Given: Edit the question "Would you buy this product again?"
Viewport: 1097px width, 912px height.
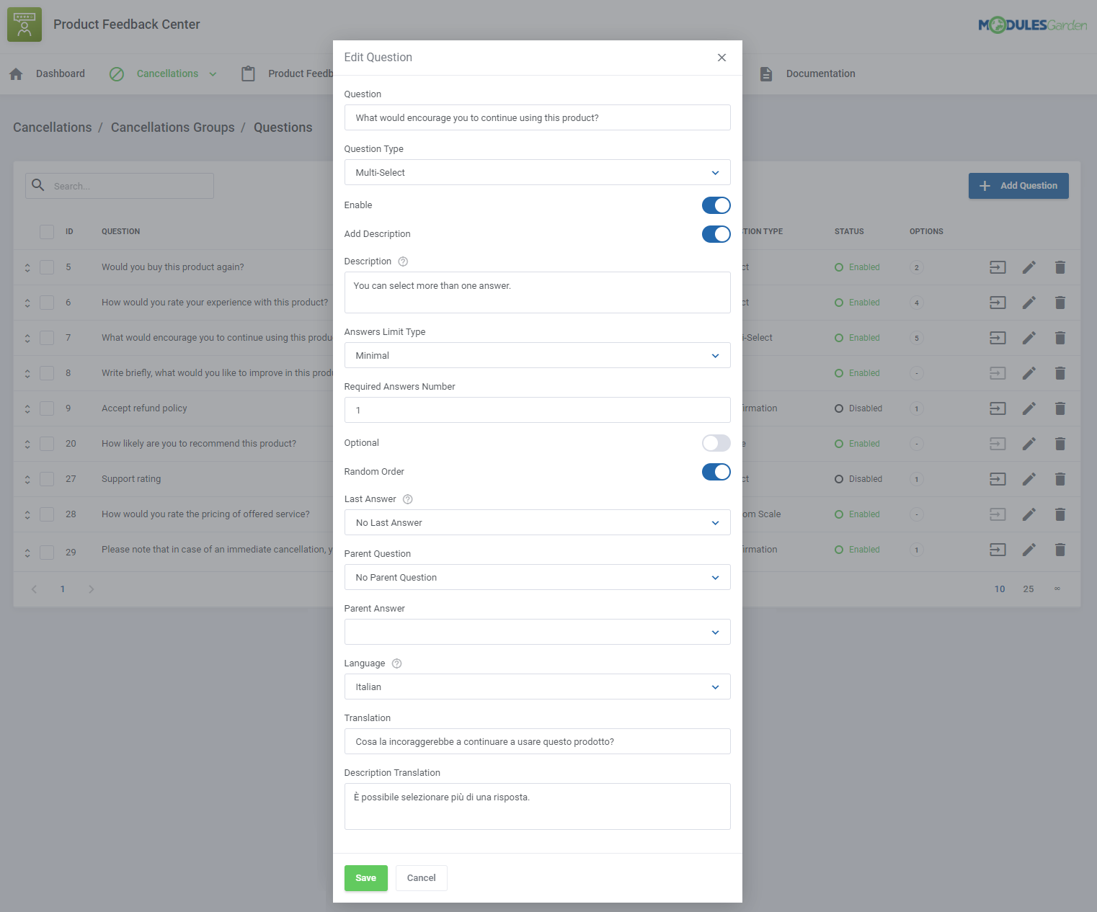Looking at the screenshot, I should click(x=1029, y=267).
